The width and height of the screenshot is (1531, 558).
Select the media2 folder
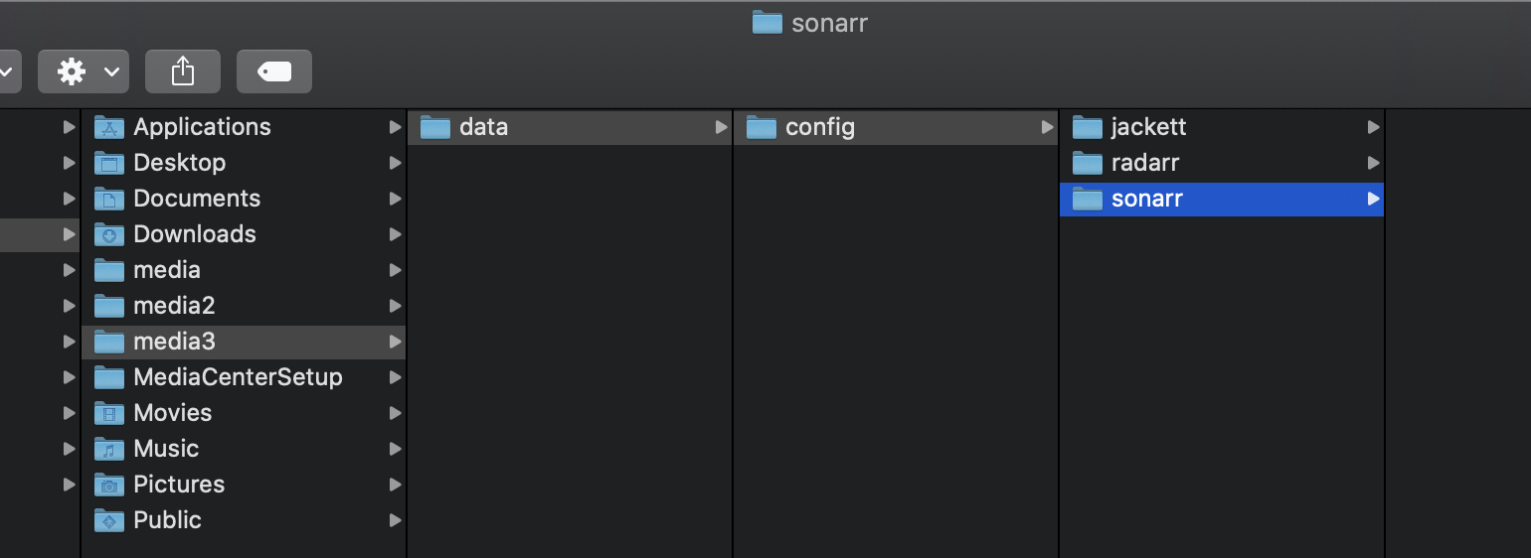(x=244, y=306)
